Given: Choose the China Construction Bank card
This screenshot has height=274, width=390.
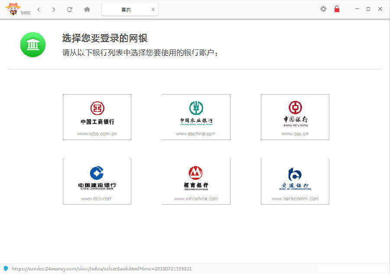Looking at the screenshot, I should pos(97,182).
